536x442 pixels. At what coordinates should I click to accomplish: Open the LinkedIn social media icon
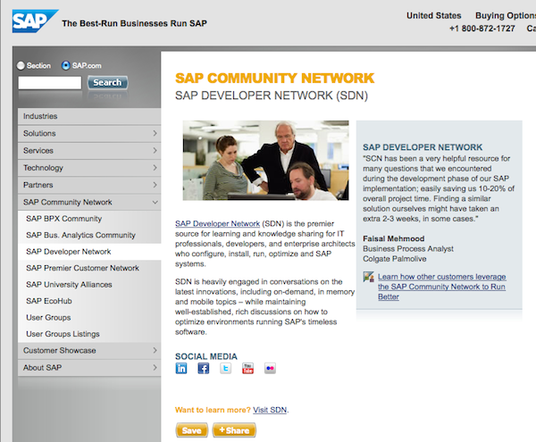181,368
